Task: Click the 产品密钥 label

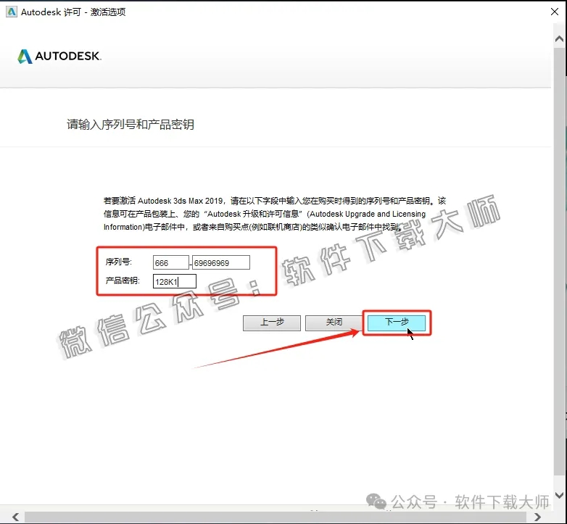Action: click(123, 280)
